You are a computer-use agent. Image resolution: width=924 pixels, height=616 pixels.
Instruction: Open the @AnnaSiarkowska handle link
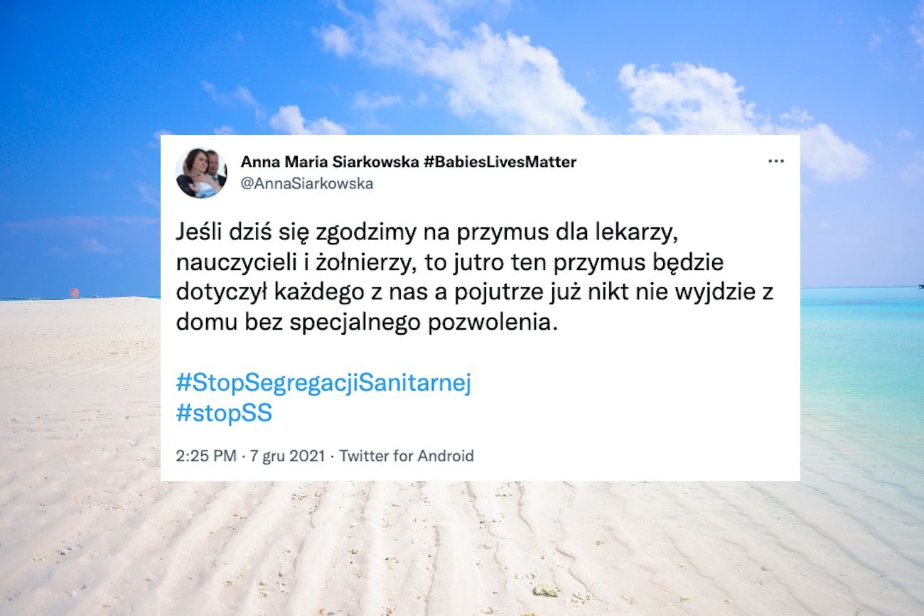click(x=307, y=184)
